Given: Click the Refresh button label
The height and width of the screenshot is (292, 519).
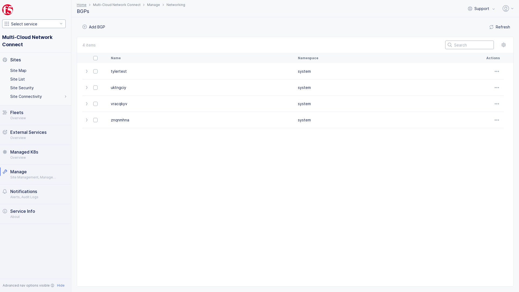Looking at the screenshot, I should (x=503, y=27).
